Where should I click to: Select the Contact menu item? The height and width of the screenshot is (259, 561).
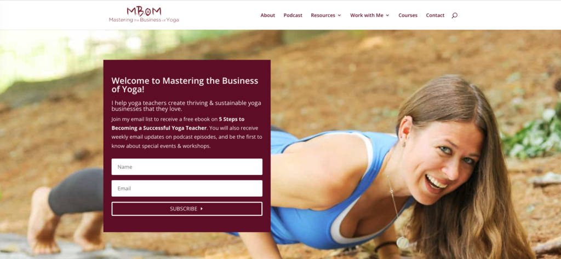click(435, 15)
